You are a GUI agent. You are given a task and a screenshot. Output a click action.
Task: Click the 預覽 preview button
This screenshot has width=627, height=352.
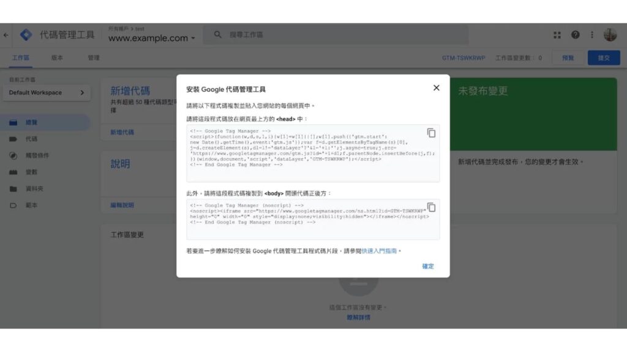[568, 58]
